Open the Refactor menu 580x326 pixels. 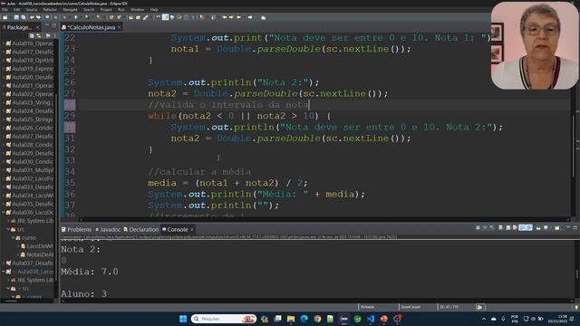50,10
